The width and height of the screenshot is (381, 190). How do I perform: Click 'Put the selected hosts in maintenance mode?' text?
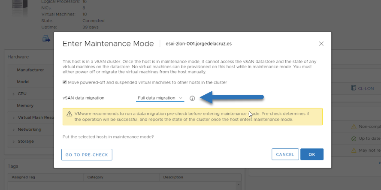[108, 137]
